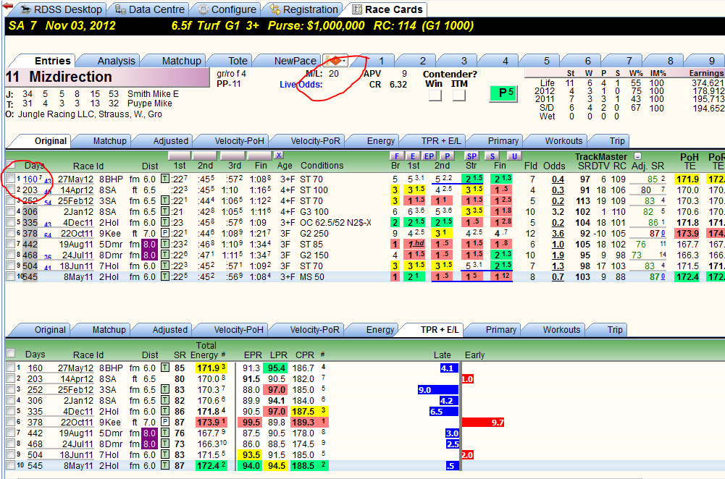Click the U running-style filter button
The height and width of the screenshot is (479, 725).
point(514,156)
